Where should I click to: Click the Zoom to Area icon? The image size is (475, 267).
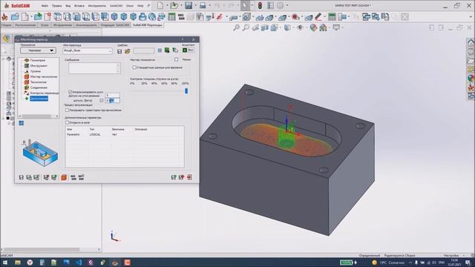[x=246, y=28]
